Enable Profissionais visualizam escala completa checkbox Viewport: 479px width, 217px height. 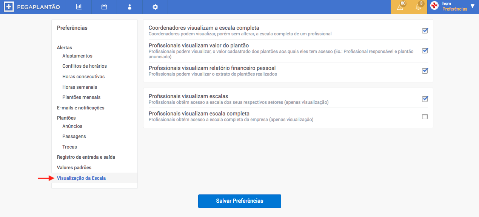click(425, 117)
